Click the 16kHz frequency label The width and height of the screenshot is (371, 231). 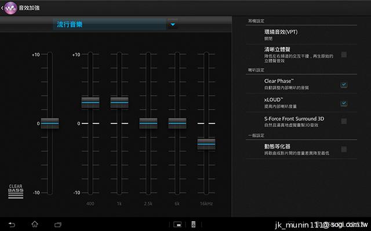(206, 203)
